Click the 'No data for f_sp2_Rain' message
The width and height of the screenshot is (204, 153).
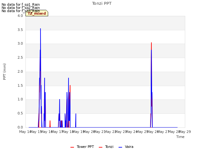coord(20,8)
